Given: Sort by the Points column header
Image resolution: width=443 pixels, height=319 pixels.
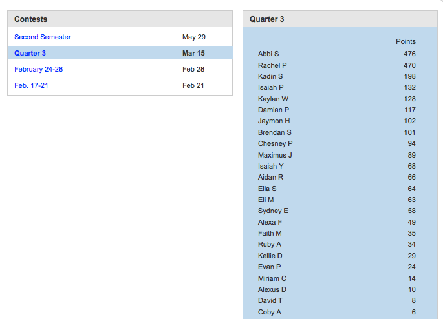Looking at the screenshot, I should coord(405,41).
